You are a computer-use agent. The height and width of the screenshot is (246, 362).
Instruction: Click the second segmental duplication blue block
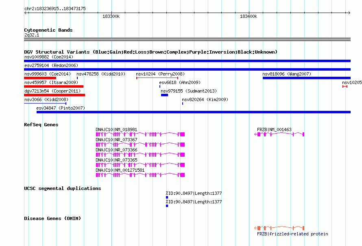coord(167,206)
